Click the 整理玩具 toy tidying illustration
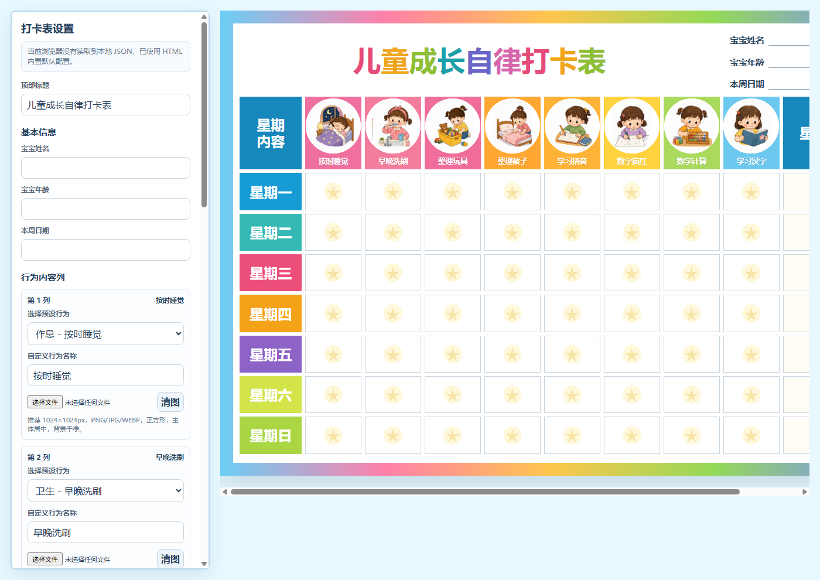The height and width of the screenshot is (580, 820). [453, 126]
